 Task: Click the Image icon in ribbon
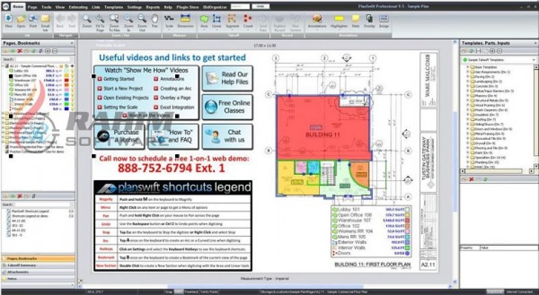click(x=384, y=19)
